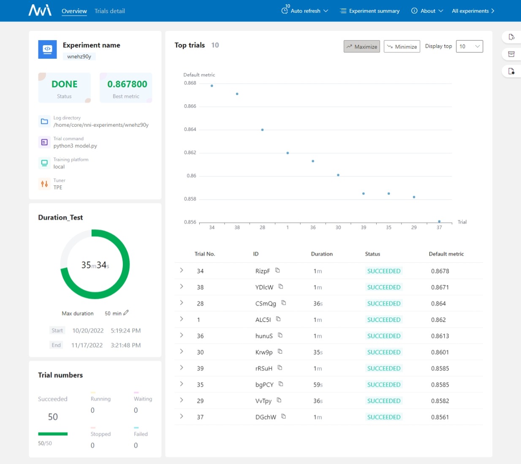Click log directory path /home/core/nni-experiments/wnehz90y

coord(101,125)
